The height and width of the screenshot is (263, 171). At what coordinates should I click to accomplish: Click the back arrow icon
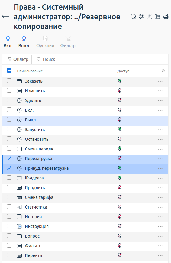[5, 16]
